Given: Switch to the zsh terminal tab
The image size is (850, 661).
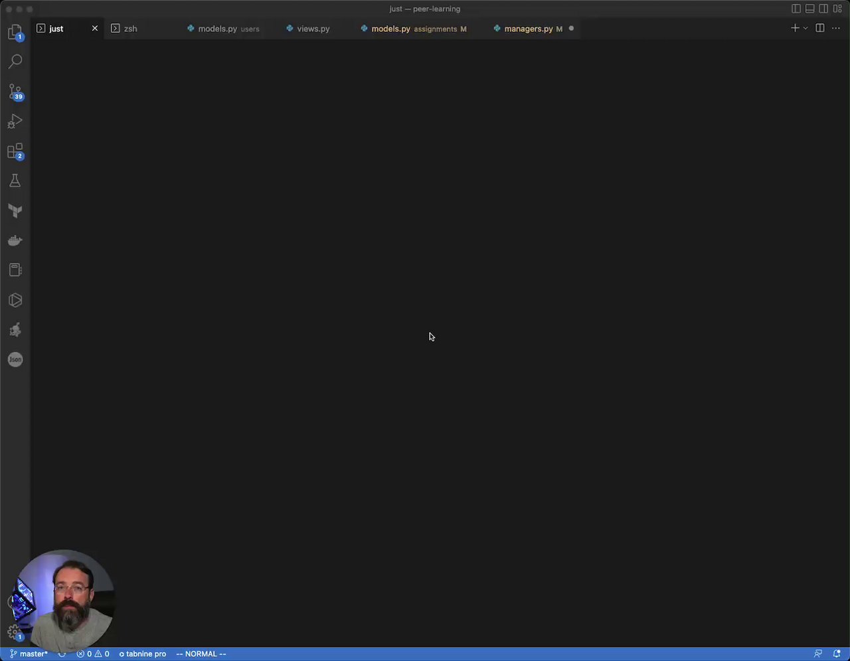Looking at the screenshot, I should (130, 29).
